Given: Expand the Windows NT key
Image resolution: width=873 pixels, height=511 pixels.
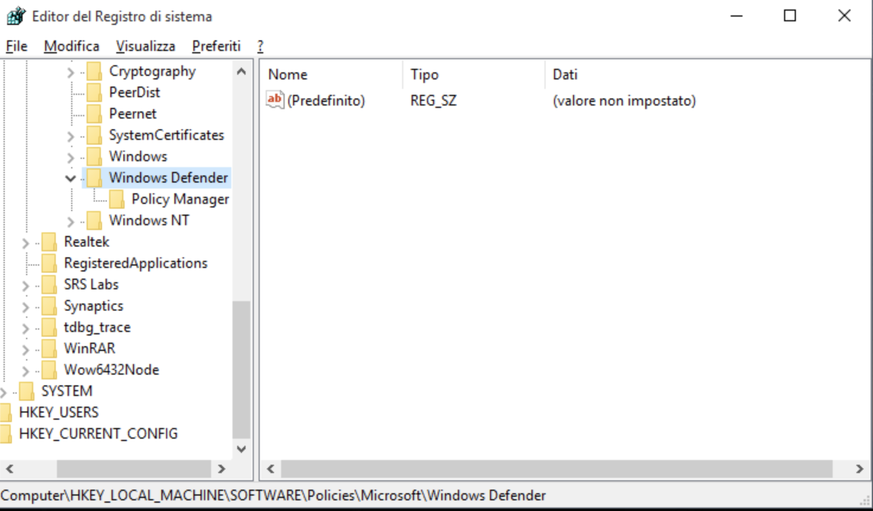Looking at the screenshot, I should coord(71,222).
